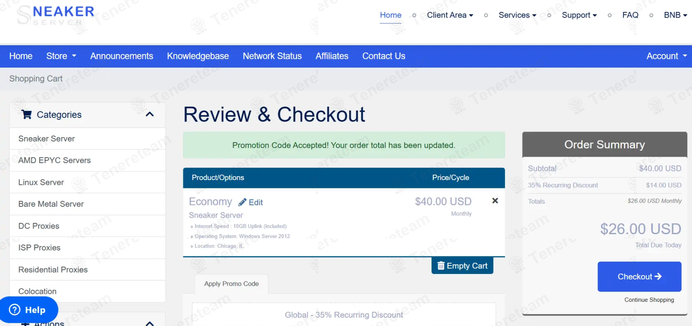Select Sneaker Server category
692x326 pixels.
click(x=87, y=139)
